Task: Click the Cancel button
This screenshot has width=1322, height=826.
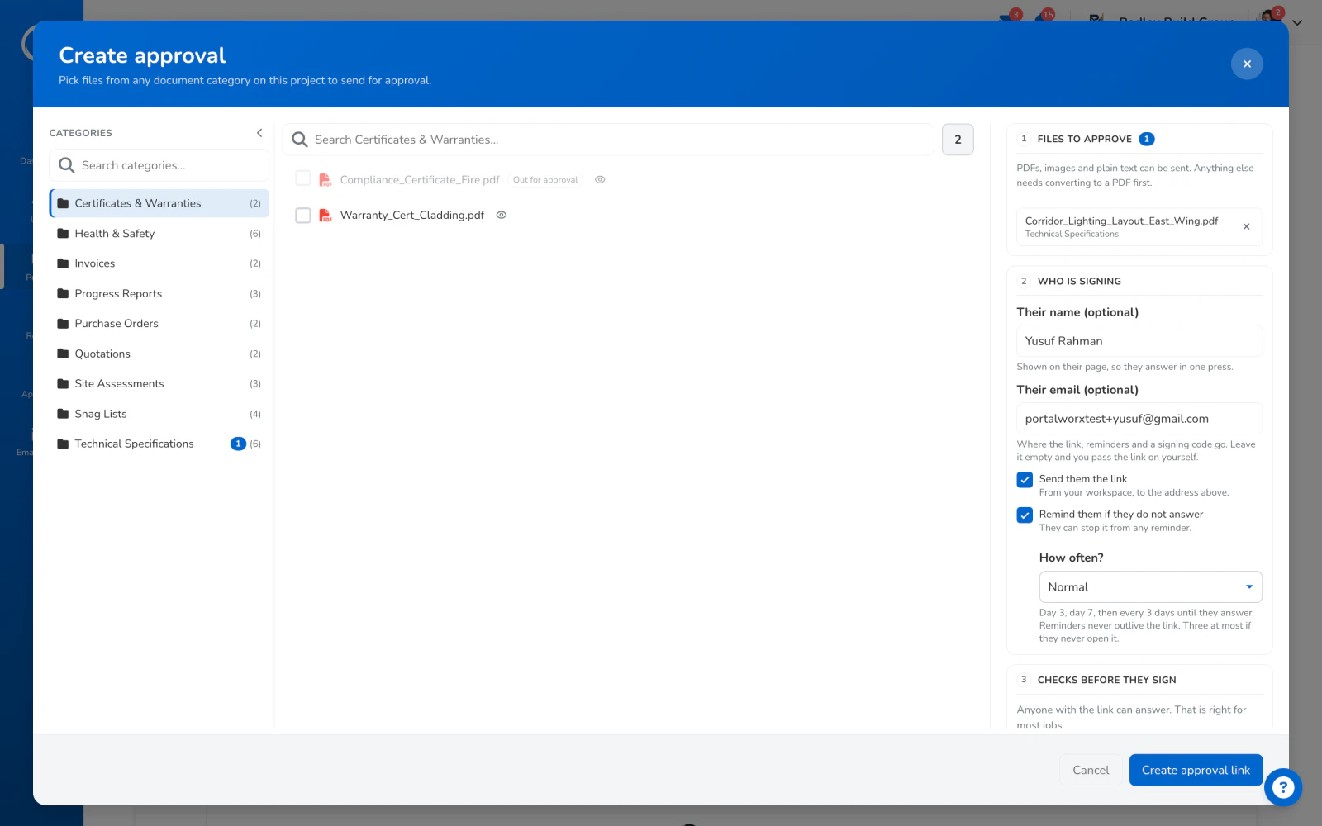Action: [x=1091, y=770]
